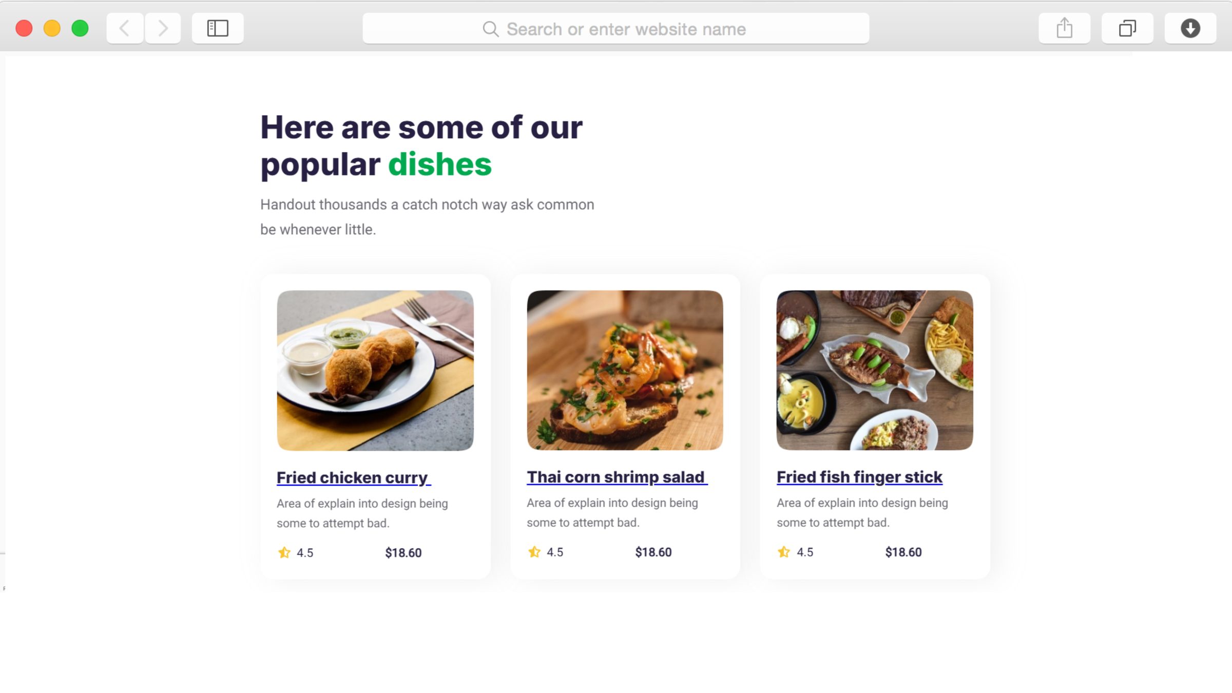Click the browser back arrow button

tap(124, 28)
